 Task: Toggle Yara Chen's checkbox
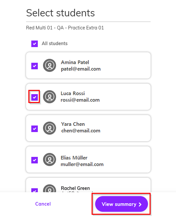click(x=35, y=129)
